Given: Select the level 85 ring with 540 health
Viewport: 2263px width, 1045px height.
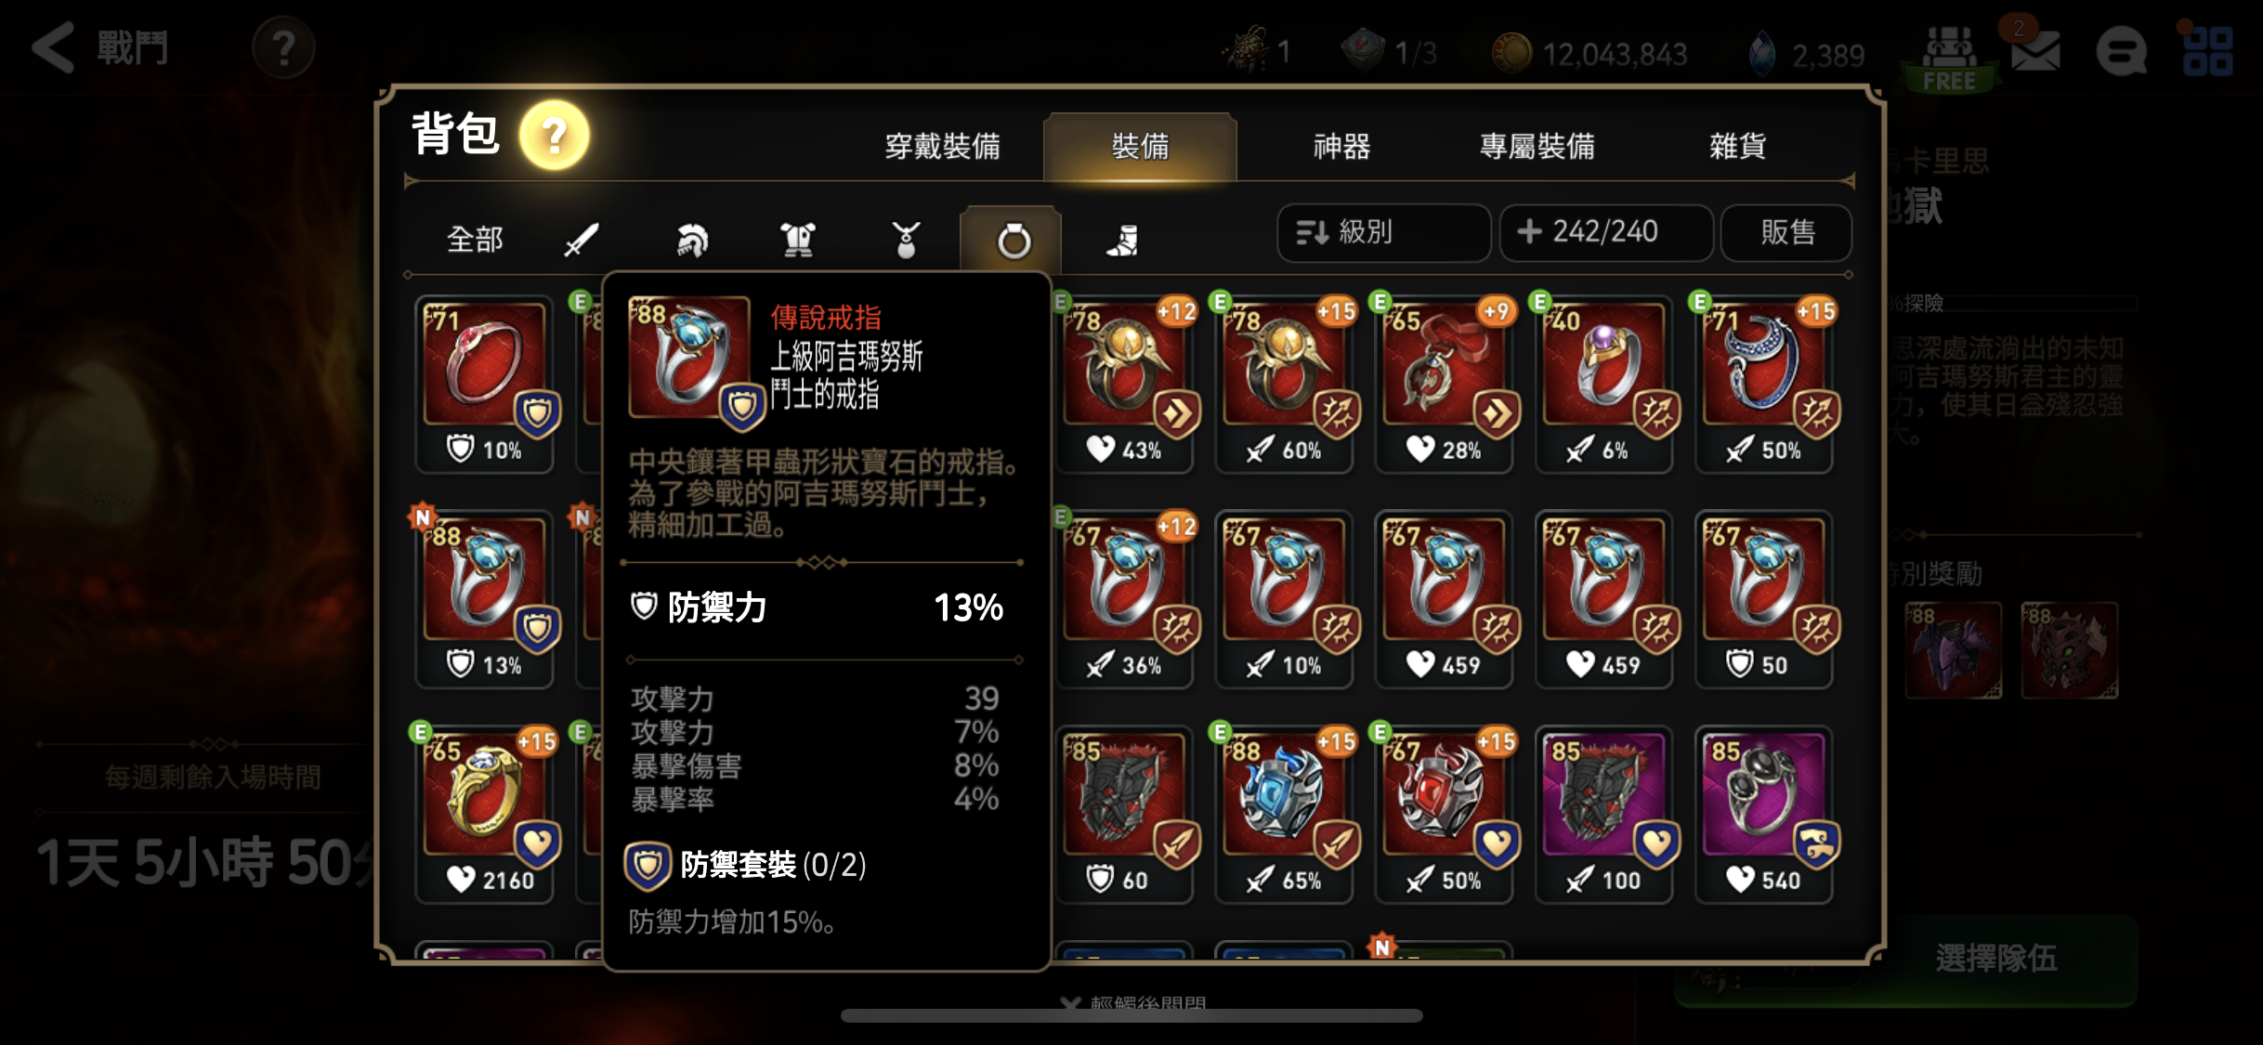Looking at the screenshot, I should click(x=1763, y=814).
